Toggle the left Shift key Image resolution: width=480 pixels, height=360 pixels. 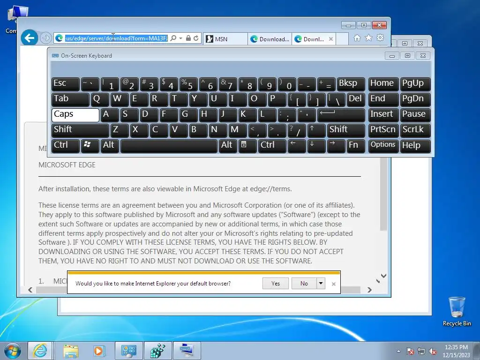(80, 130)
